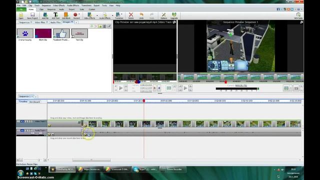320x180 pixels.
Task: Click the red playhead on the timeline ruler
Action: coord(144,101)
